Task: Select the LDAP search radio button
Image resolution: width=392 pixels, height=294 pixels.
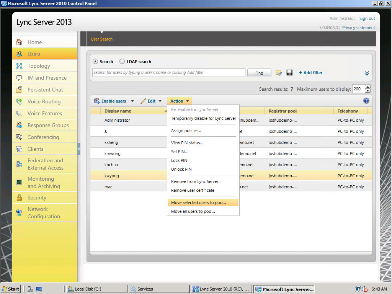Action: pyautogui.click(x=122, y=62)
